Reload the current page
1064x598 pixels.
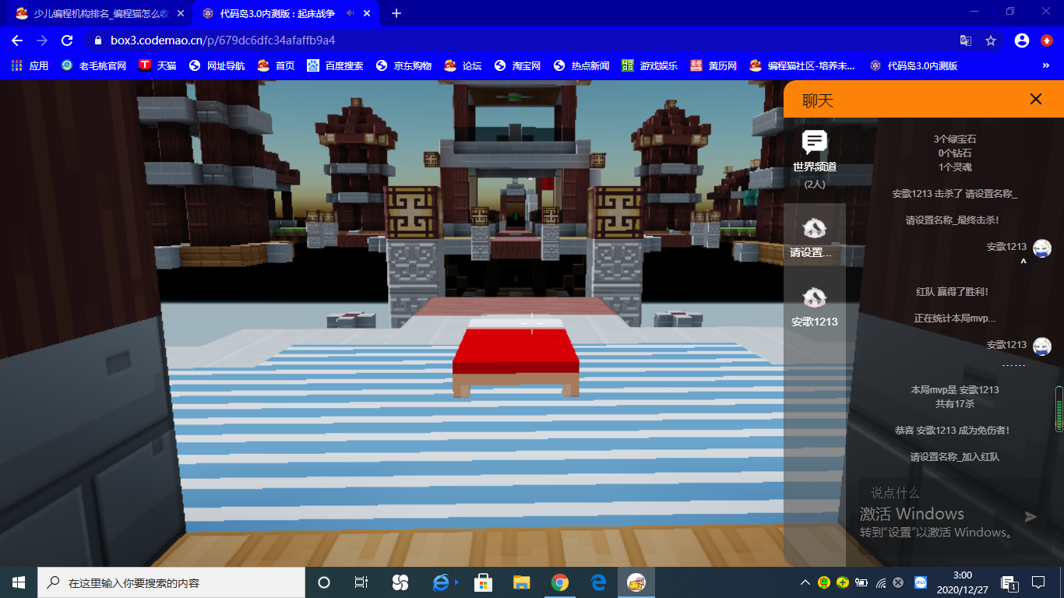tap(67, 40)
